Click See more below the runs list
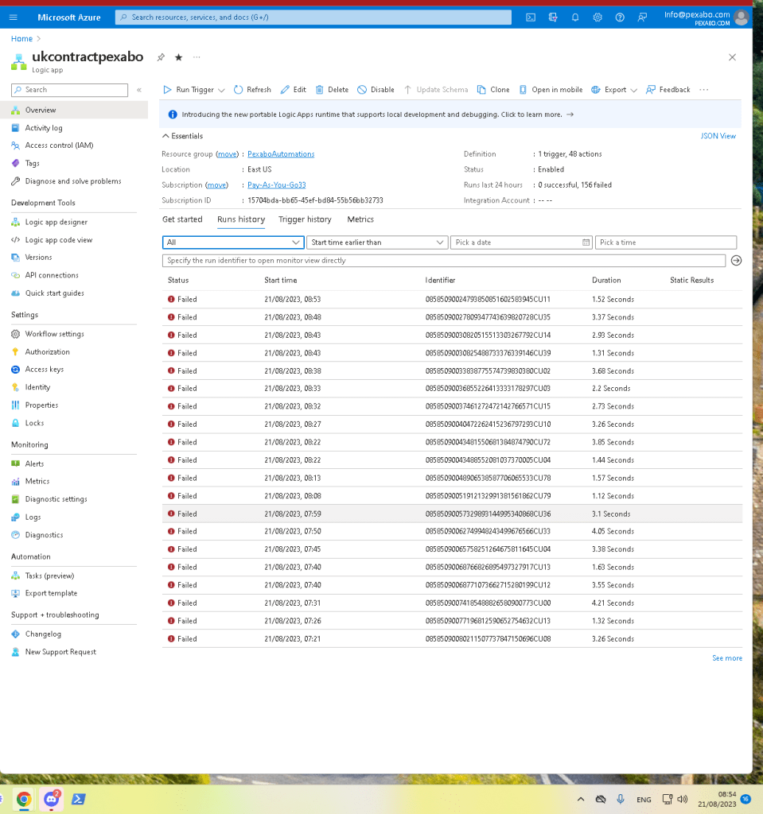 (726, 658)
